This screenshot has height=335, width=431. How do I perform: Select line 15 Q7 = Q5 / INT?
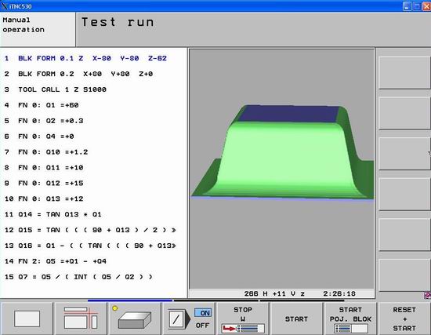pyautogui.click(x=78, y=277)
